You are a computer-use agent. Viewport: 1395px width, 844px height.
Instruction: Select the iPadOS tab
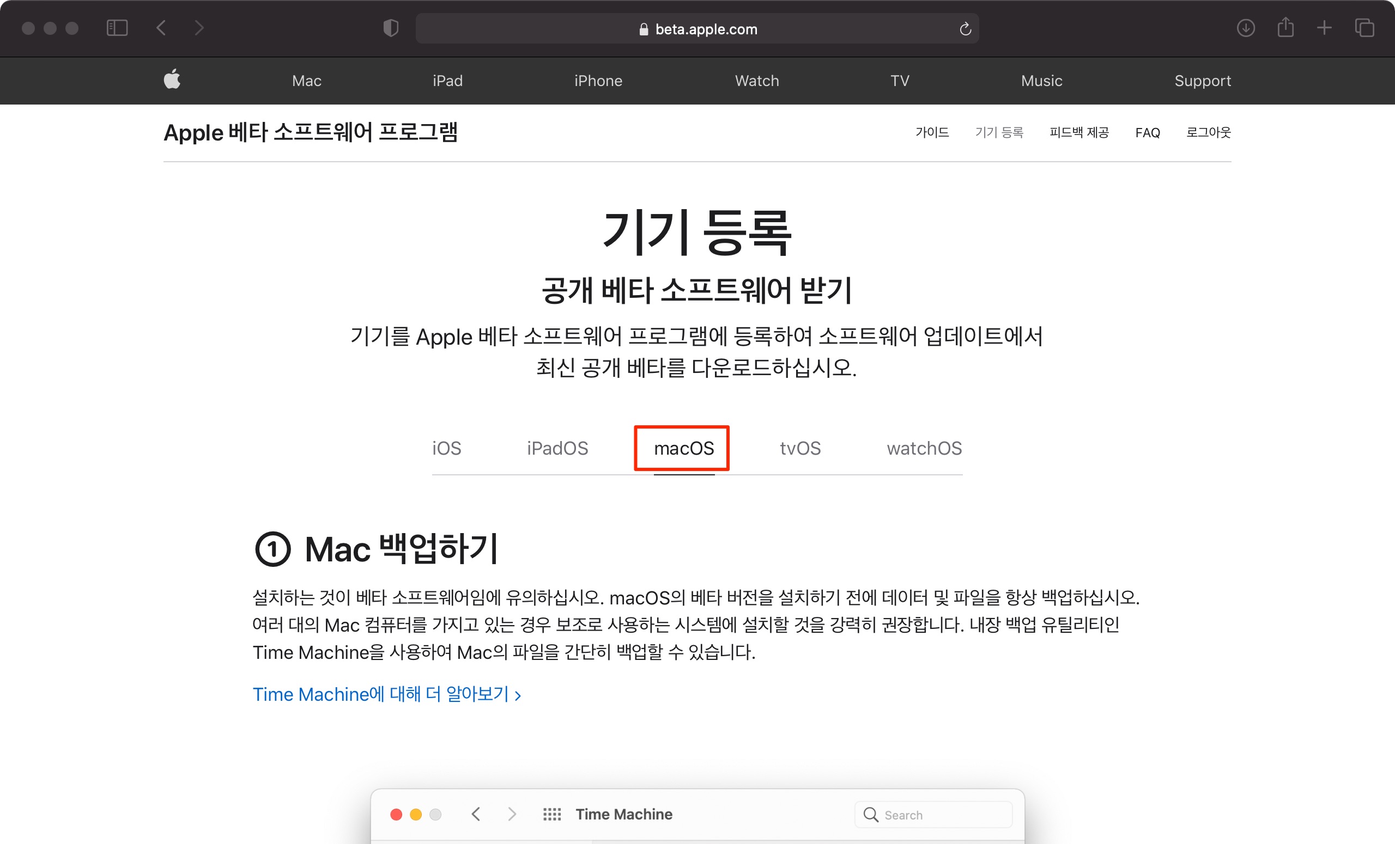pos(557,449)
